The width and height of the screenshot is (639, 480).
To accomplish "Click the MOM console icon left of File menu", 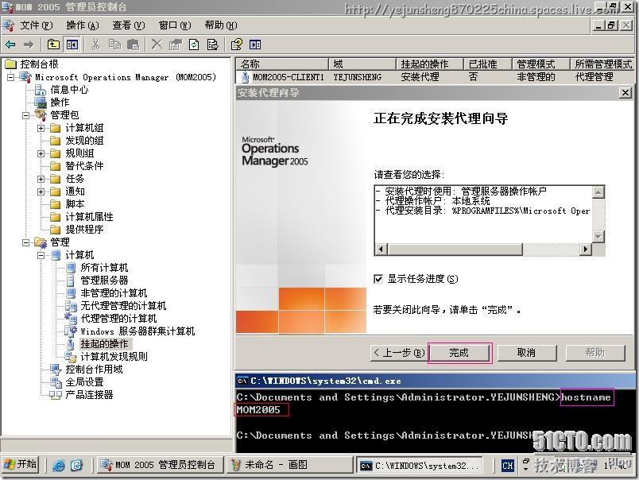I will pos(8,25).
